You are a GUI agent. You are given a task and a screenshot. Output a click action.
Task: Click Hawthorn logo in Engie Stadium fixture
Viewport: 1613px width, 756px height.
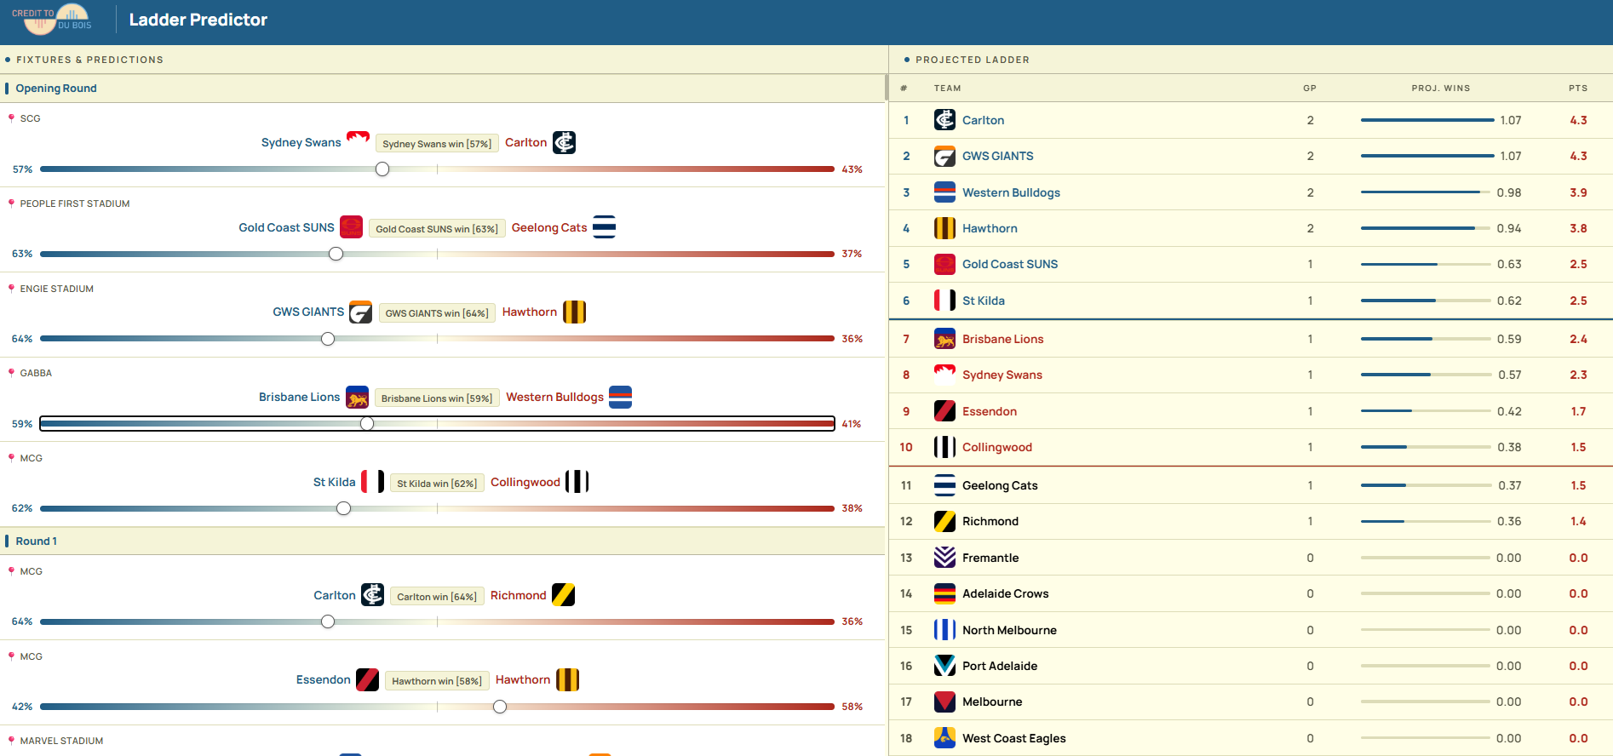[574, 312]
